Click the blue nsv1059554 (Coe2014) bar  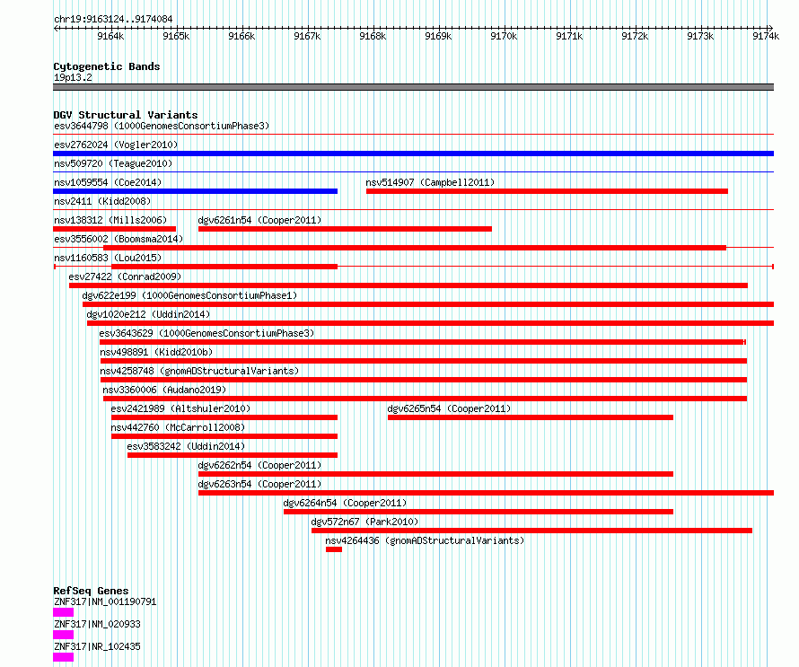point(195,191)
